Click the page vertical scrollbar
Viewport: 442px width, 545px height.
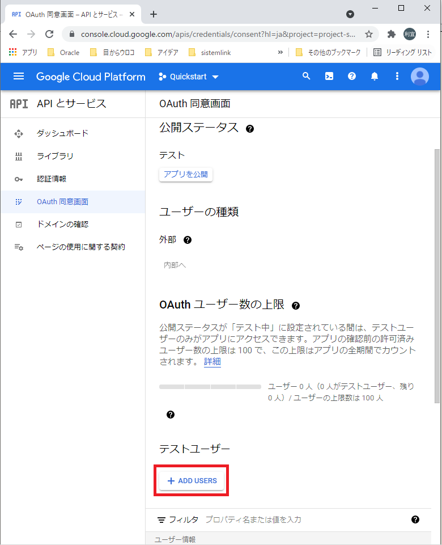click(437, 276)
